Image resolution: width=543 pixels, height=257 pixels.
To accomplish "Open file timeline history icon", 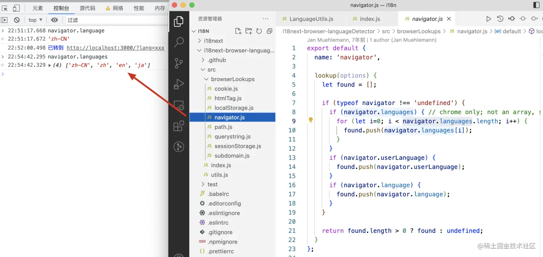I will coord(500,19).
